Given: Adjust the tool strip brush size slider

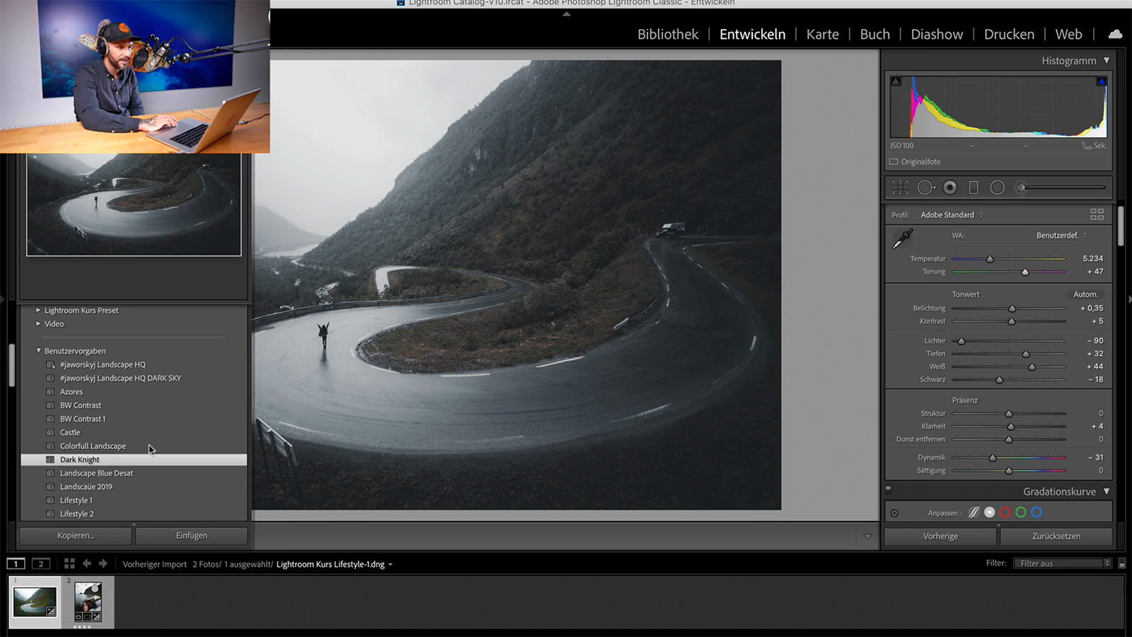Looking at the screenshot, I should point(1021,188).
